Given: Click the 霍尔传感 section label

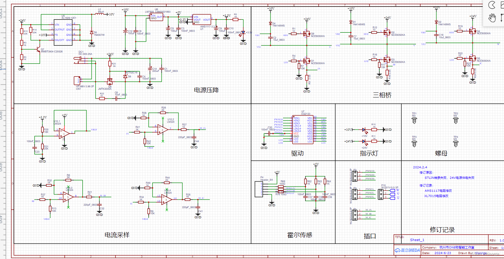Looking at the screenshot, I should [300, 235].
